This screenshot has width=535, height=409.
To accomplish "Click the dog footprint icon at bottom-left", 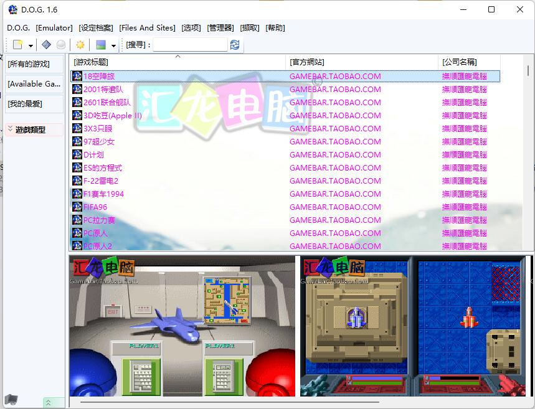I will 11,400.
